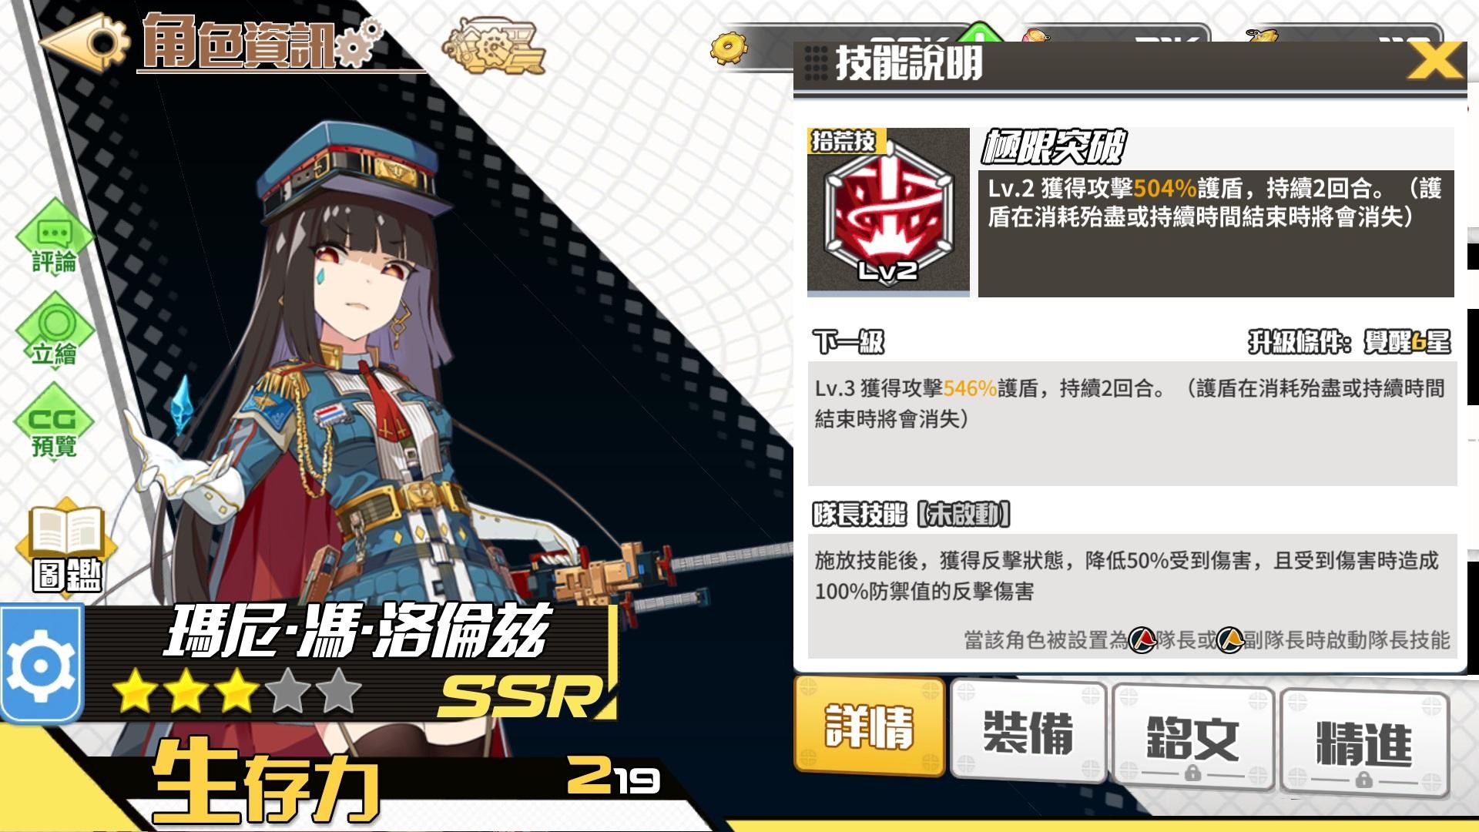Viewport: 1479px width, 832px height.
Task: Tap the star awakening rating row
Action: [x=237, y=691]
